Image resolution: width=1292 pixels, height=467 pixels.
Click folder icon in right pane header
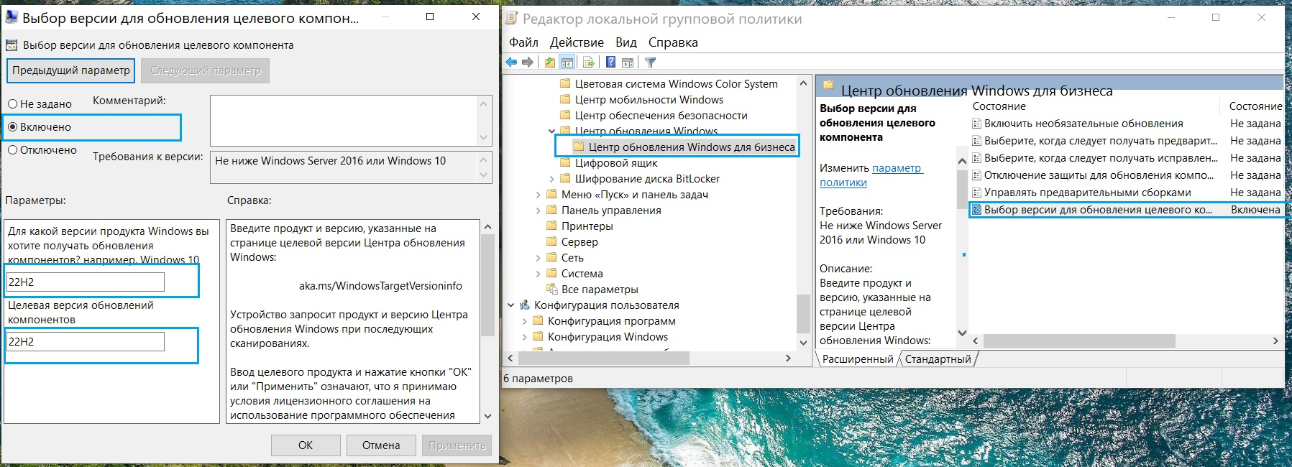pyautogui.click(x=828, y=85)
